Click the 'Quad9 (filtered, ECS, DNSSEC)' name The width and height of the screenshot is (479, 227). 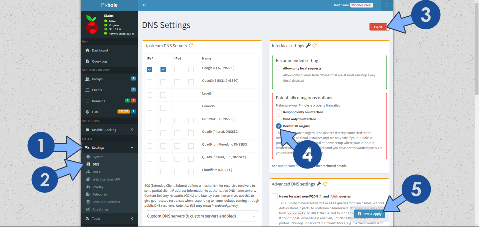(224, 157)
